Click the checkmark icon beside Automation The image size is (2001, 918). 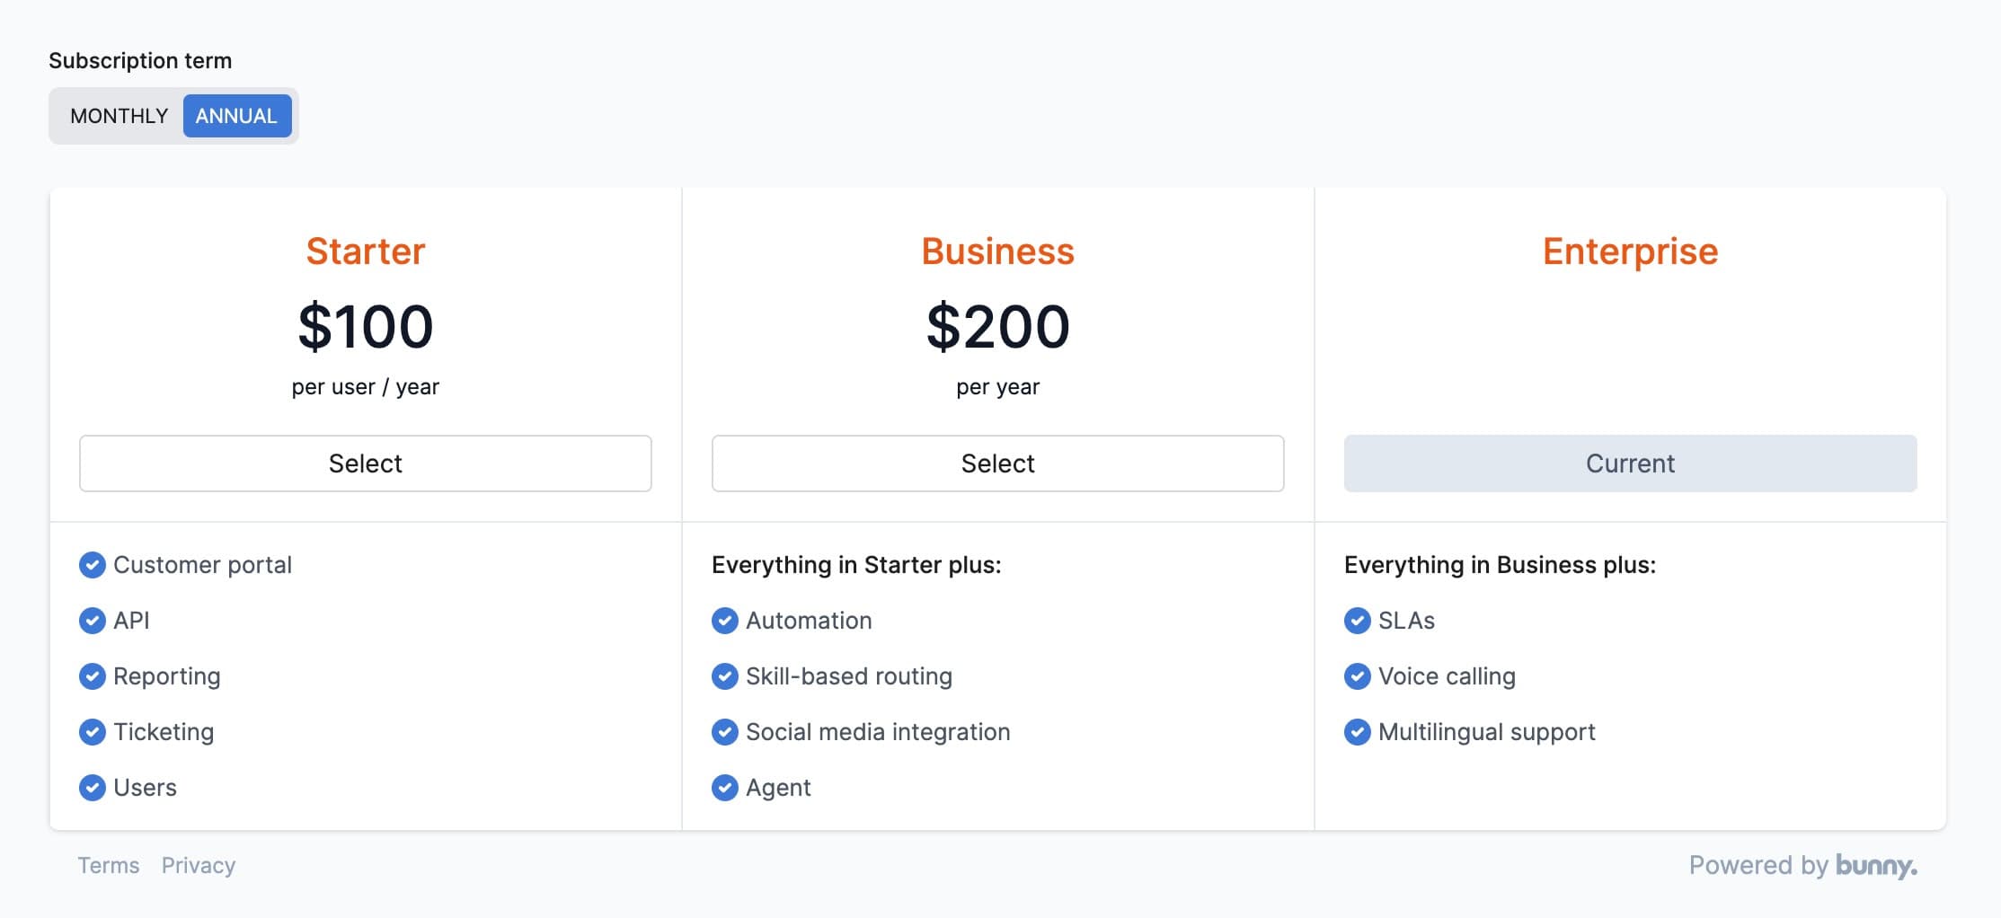tap(725, 621)
